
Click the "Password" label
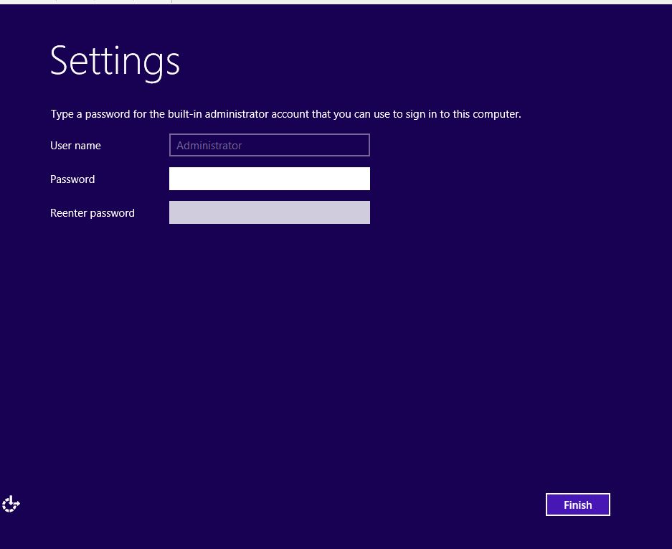click(x=72, y=179)
